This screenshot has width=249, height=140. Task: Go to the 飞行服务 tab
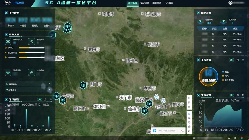169,3
